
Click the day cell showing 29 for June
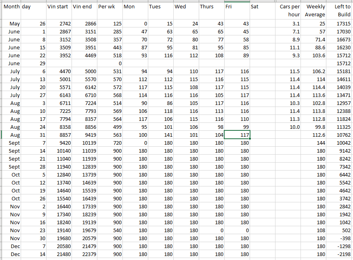pos(33,63)
